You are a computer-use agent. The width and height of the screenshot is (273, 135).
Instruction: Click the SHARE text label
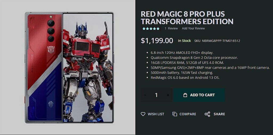click(219, 114)
